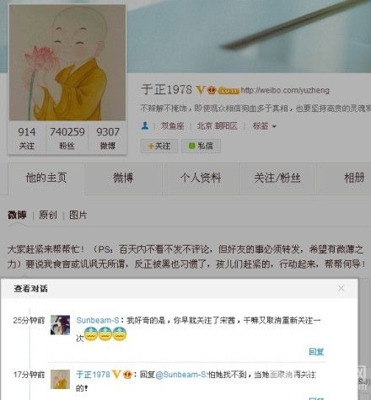Click the large monk profile picture
Image resolution: width=371 pixels, height=400 pixels.
click(67, 62)
